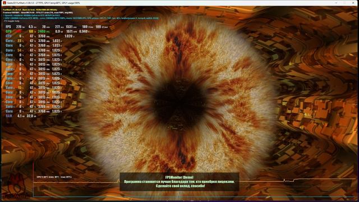Screen dimensions: 359x202
Task: Click the core load value 54
Action: 20,50
